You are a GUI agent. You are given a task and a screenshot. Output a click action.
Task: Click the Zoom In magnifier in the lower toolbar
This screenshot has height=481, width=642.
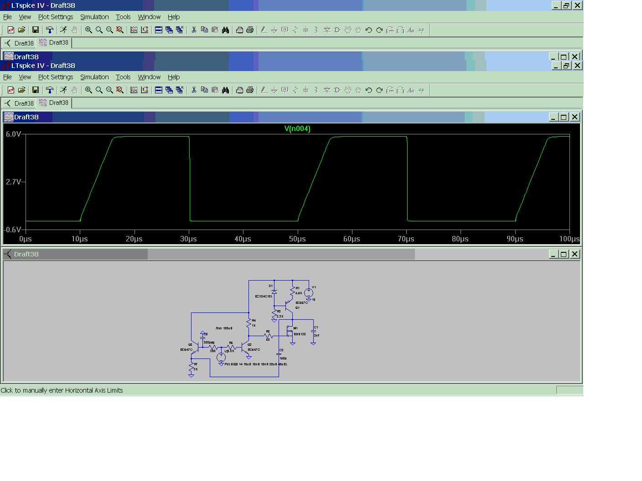(88, 90)
